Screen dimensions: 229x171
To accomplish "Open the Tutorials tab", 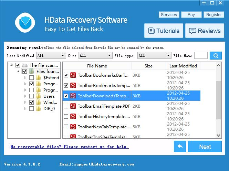I will (x=164, y=31).
